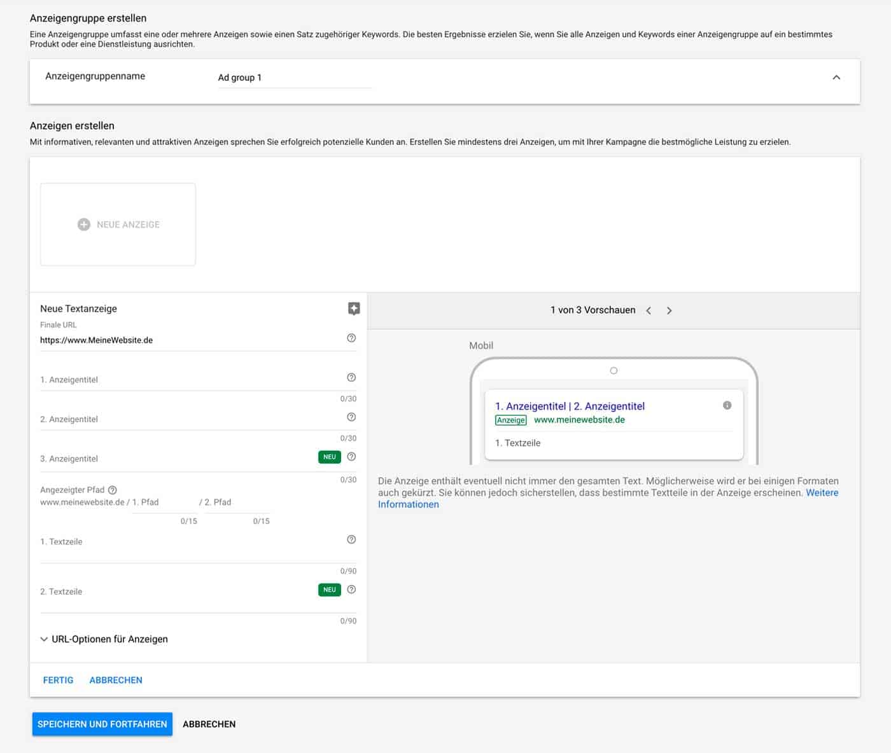Click the NEUE ANZEIGE label
The height and width of the screenshot is (753, 891).
pos(128,225)
